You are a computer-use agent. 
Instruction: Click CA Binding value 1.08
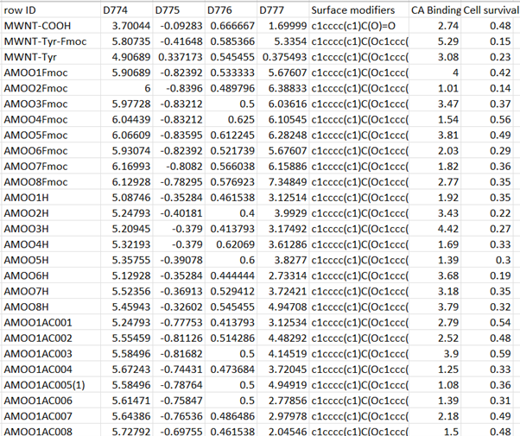pyautogui.click(x=435, y=384)
